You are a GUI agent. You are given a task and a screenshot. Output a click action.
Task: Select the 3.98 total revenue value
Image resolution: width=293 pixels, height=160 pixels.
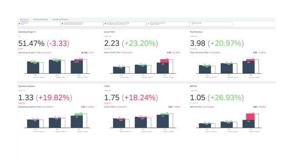(x=198, y=43)
